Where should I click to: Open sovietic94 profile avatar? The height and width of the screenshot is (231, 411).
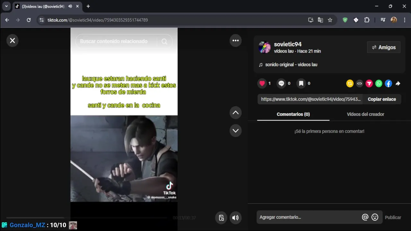pyautogui.click(x=265, y=47)
